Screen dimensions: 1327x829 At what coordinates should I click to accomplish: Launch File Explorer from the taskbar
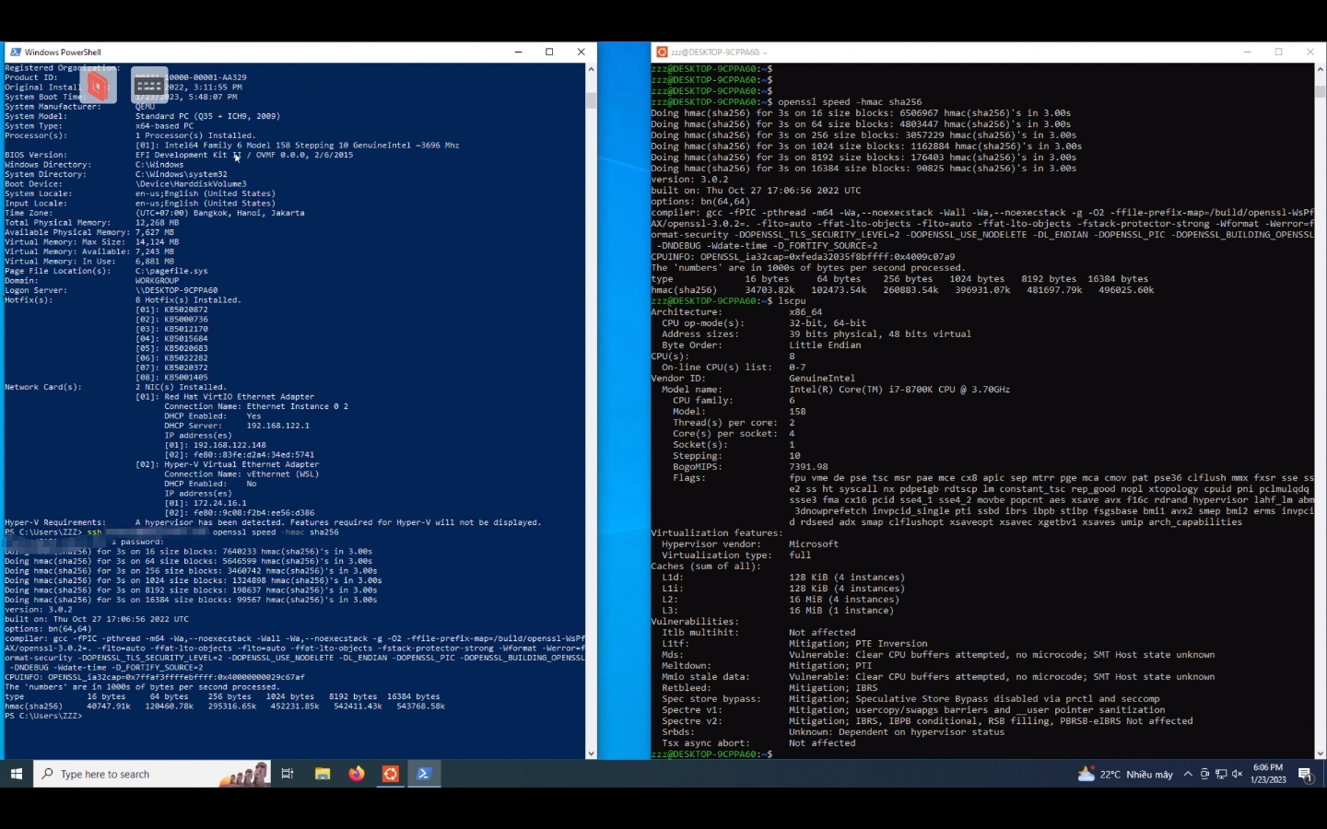[323, 774]
